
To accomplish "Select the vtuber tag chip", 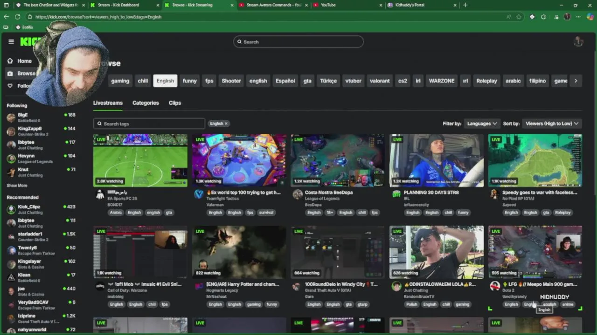I will (x=353, y=80).
